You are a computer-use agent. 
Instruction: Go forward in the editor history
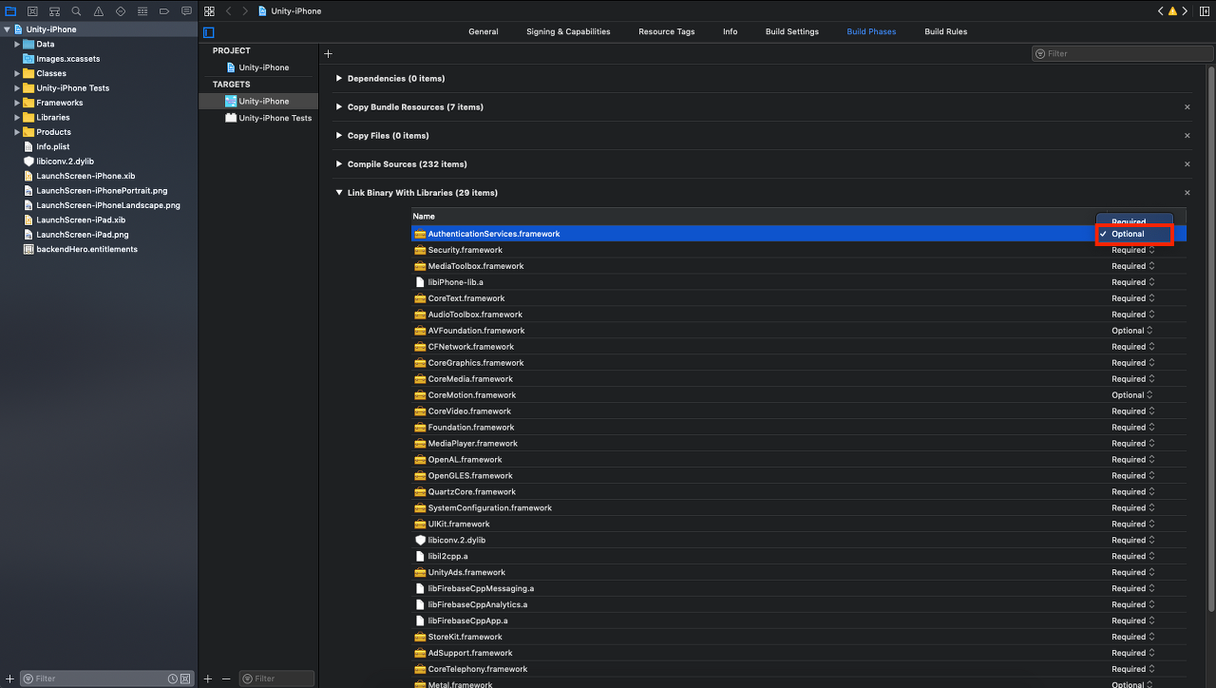[244, 11]
